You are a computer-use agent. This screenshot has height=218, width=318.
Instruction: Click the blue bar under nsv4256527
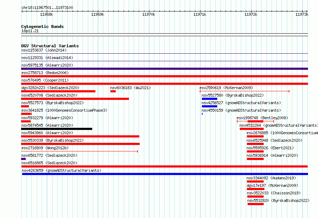coord(209,106)
